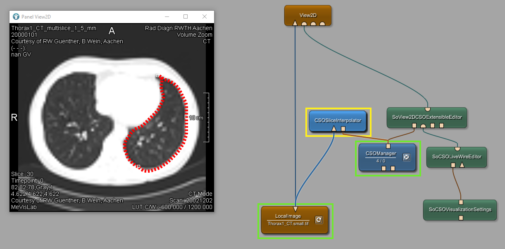
Task: Click the lower seed point of the red contour
Action: 138,167
